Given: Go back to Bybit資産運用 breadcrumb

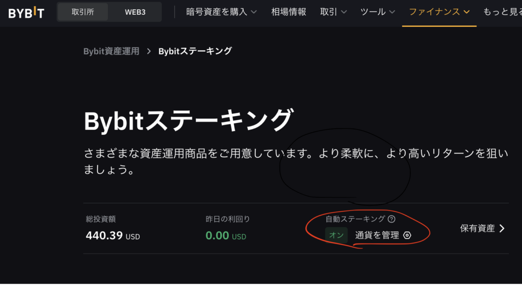Looking at the screenshot, I should [x=111, y=51].
